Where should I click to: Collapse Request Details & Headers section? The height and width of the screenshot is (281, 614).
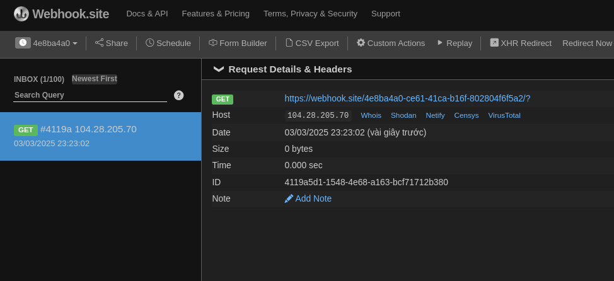pos(219,69)
